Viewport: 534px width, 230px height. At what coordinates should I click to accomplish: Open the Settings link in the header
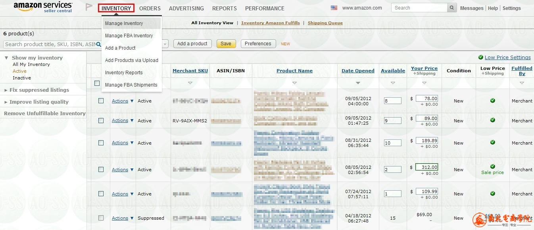pyautogui.click(x=512, y=8)
